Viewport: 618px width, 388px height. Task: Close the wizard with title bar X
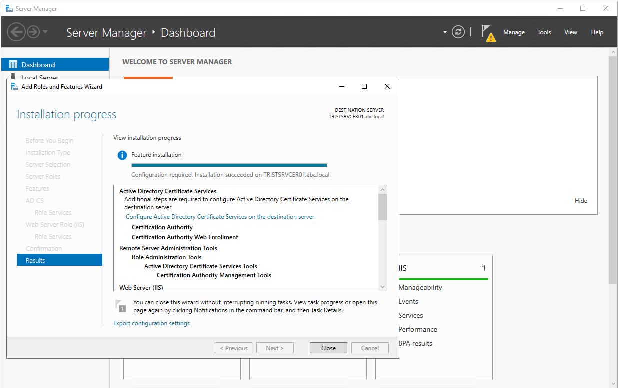pyautogui.click(x=387, y=86)
